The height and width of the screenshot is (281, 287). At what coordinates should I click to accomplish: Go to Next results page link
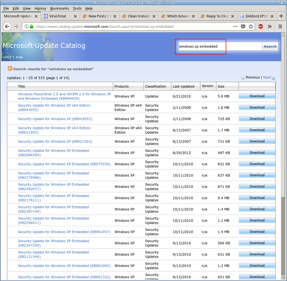[x=267, y=77]
